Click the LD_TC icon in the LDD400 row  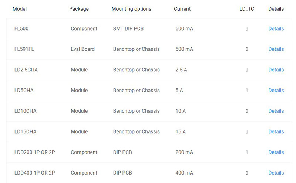pyautogui.click(x=246, y=173)
